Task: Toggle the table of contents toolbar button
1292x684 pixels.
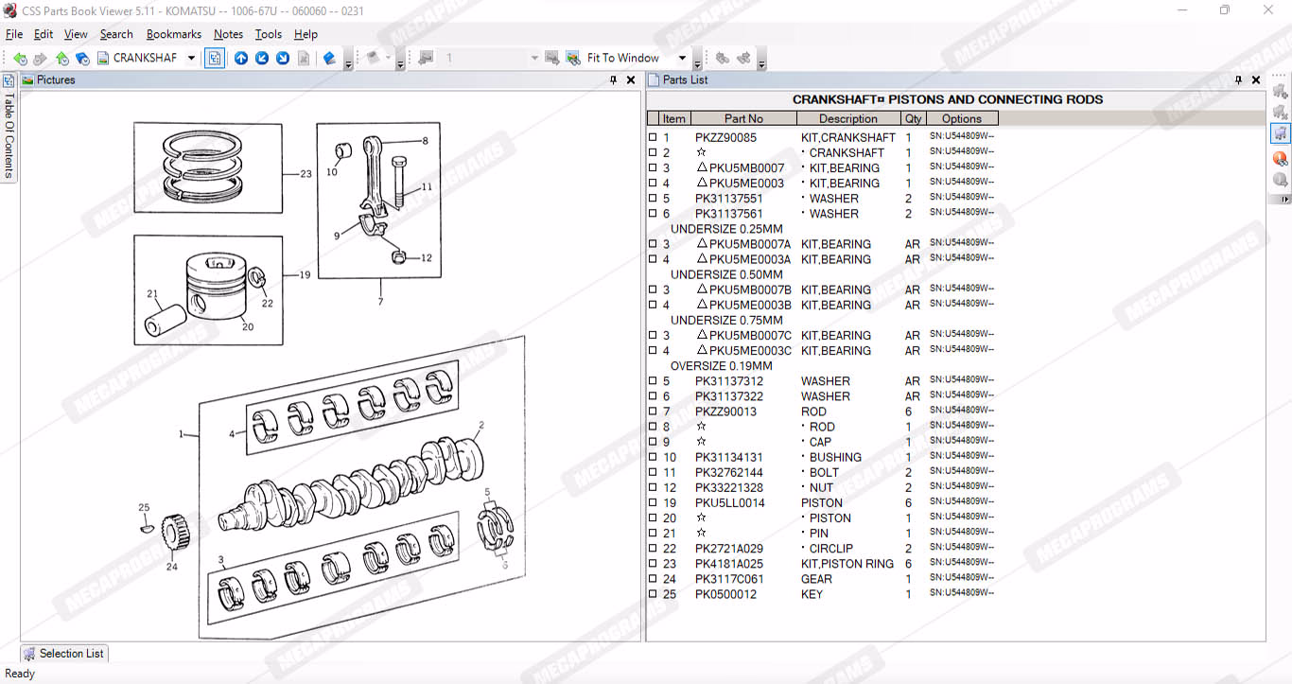Action: point(215,59)
